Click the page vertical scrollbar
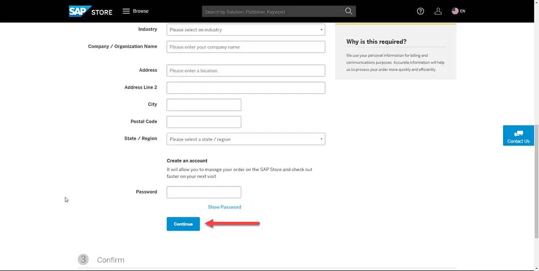Screen dimensions: 539x271 (536, 181)
